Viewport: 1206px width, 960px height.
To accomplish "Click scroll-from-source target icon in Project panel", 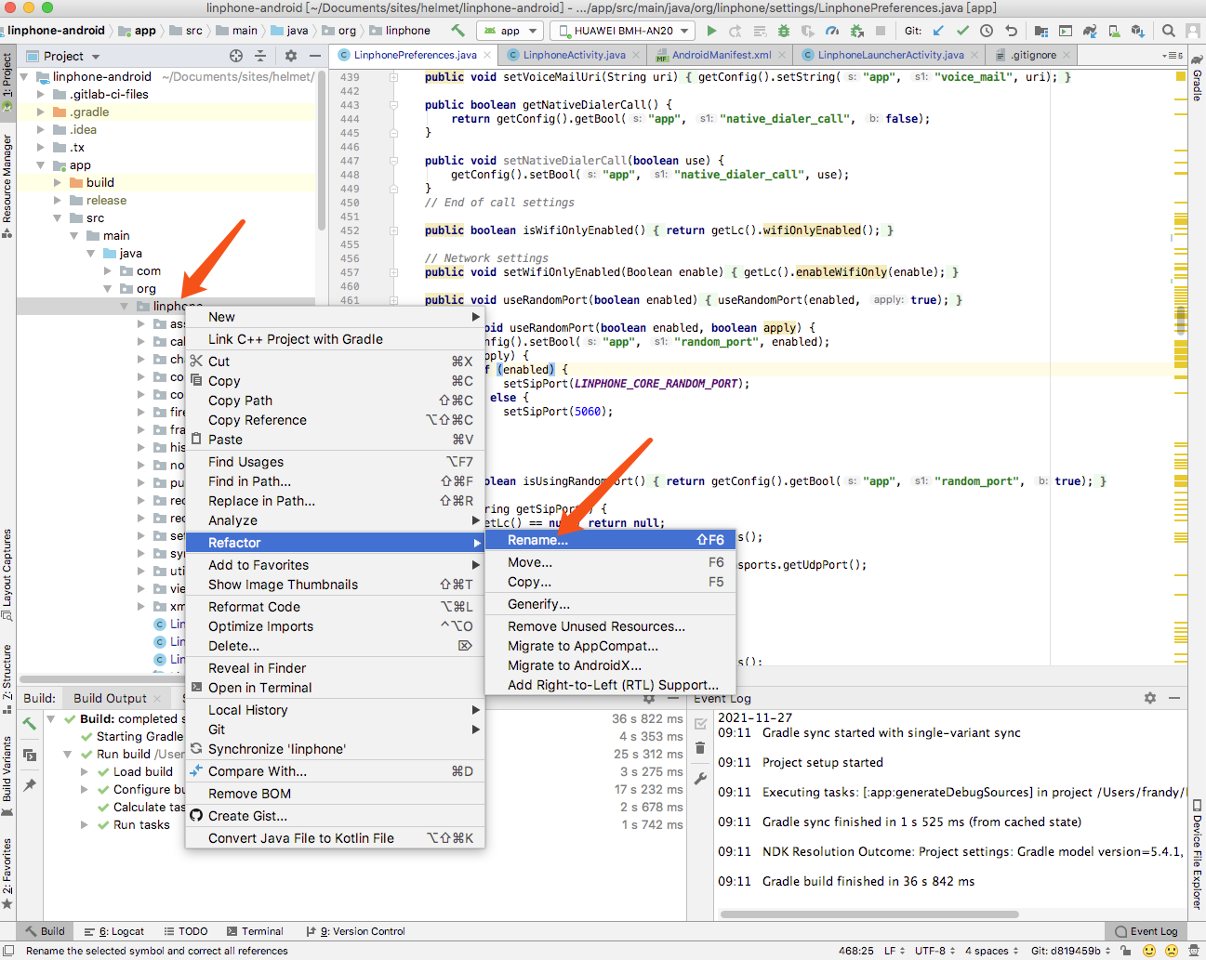I will (x=236, y=56).
